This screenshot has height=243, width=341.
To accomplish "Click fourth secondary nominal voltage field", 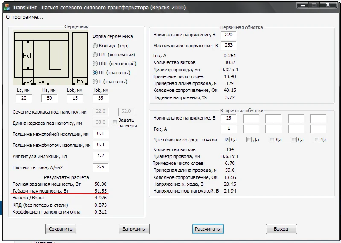I will pos(296,118).
